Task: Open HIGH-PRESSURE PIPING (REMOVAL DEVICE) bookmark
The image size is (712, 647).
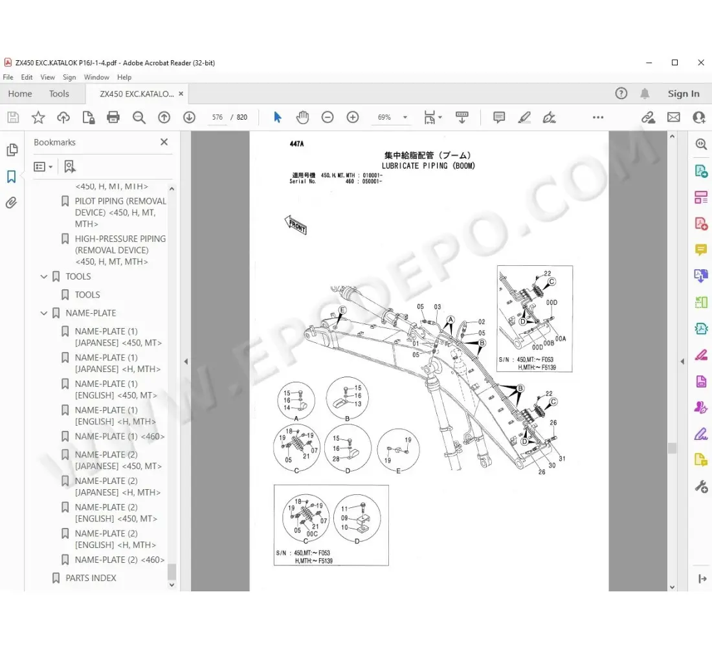Action: 120,250
